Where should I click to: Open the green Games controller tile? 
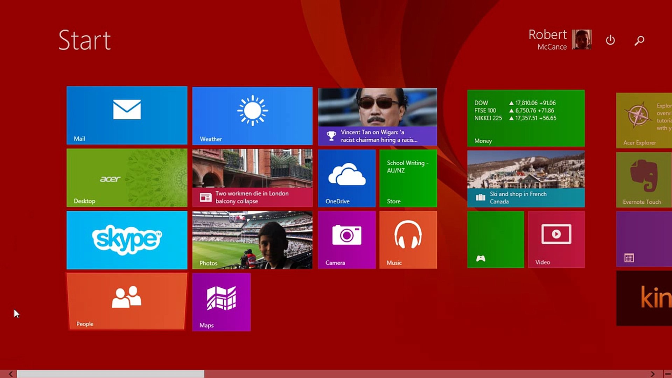tap(495, 239)
